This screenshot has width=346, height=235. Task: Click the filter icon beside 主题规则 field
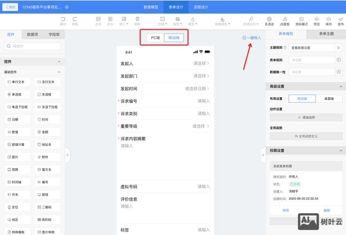338,47
